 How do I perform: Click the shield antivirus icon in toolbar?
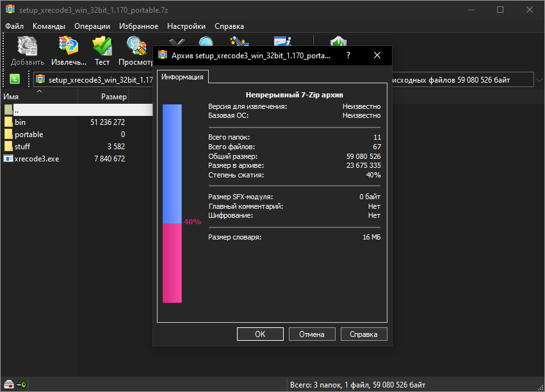339,42
